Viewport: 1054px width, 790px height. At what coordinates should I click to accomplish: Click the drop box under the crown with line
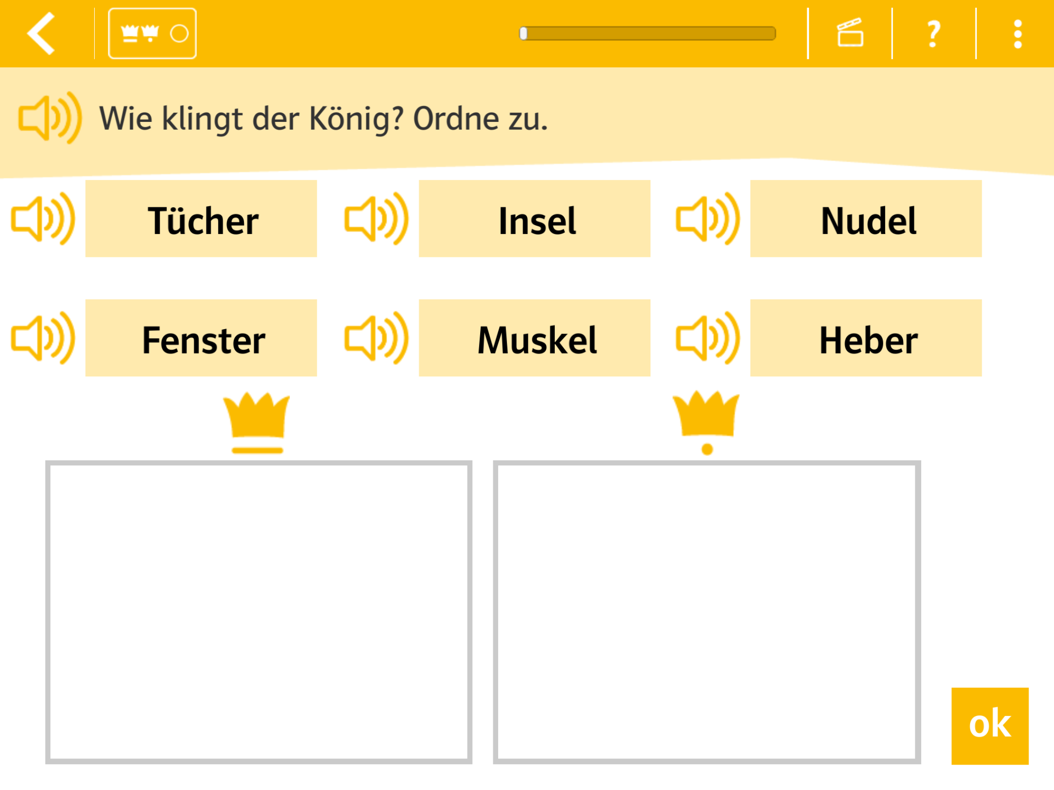259,612
